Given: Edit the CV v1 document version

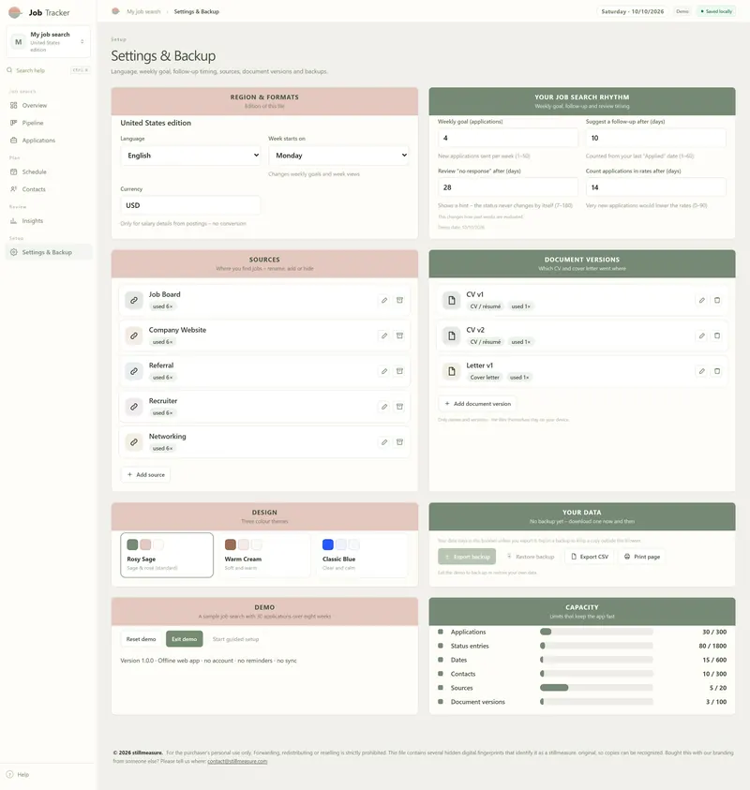Looking at the screenshot, I should coord(701,300).
